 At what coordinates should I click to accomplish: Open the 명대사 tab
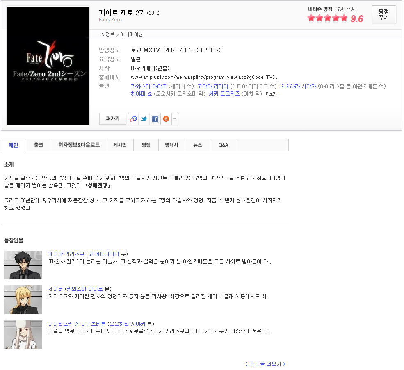[x=171, y=145]
